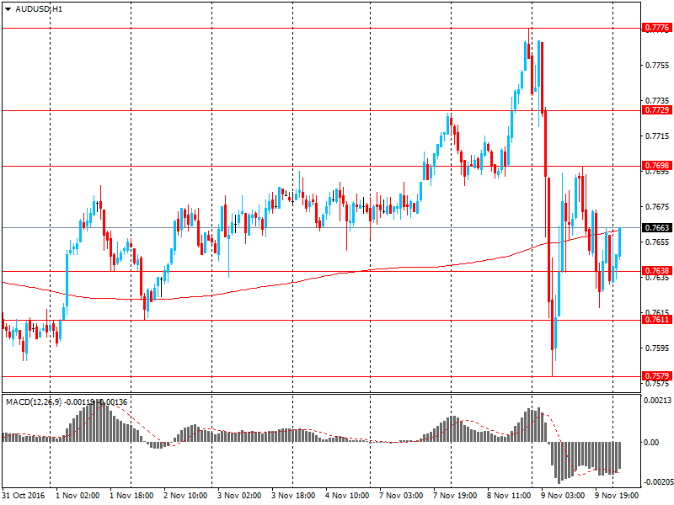Select the 0.7595 price axis value
This screenshot has width=674, height=505.
656,348
